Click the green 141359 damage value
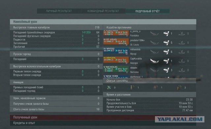211x129 pixels. [x=86, y=32]
